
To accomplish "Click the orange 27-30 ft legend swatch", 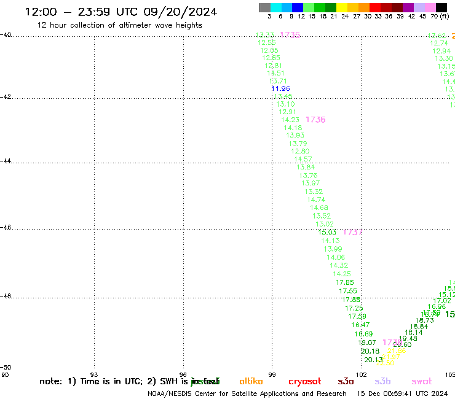I will point(364,7).
